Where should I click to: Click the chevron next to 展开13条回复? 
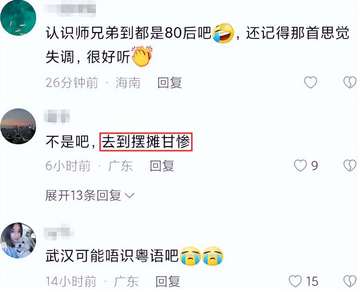[130, 196]
